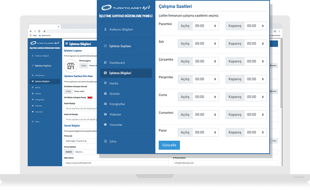The width and height of the screenshot is (310, 190).
Task: Open Pazar Açılış time dropdown
Action: click(205, 132)
